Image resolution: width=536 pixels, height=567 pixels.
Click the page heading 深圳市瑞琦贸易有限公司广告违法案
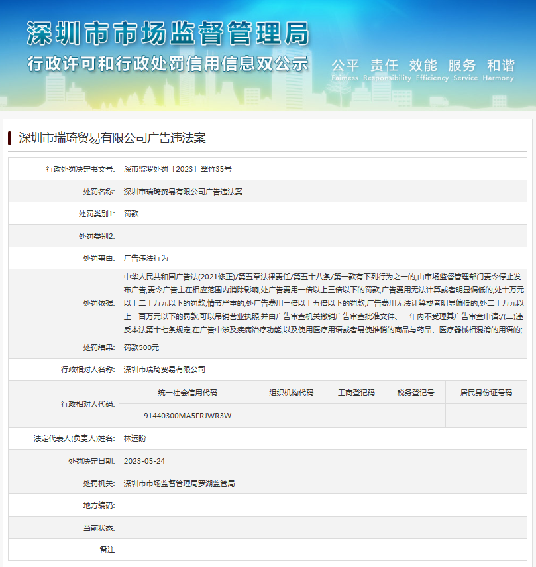112,138
